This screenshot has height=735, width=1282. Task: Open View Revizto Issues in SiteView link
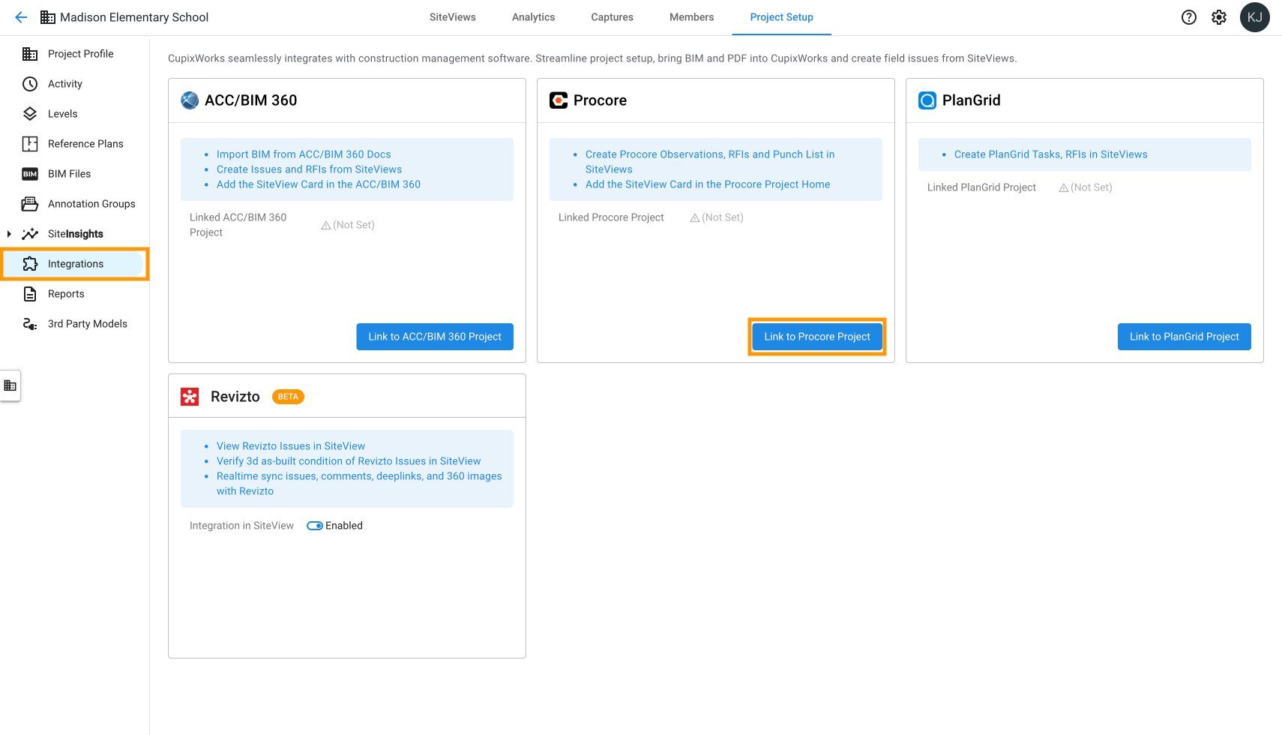click(x=291, y=446)
